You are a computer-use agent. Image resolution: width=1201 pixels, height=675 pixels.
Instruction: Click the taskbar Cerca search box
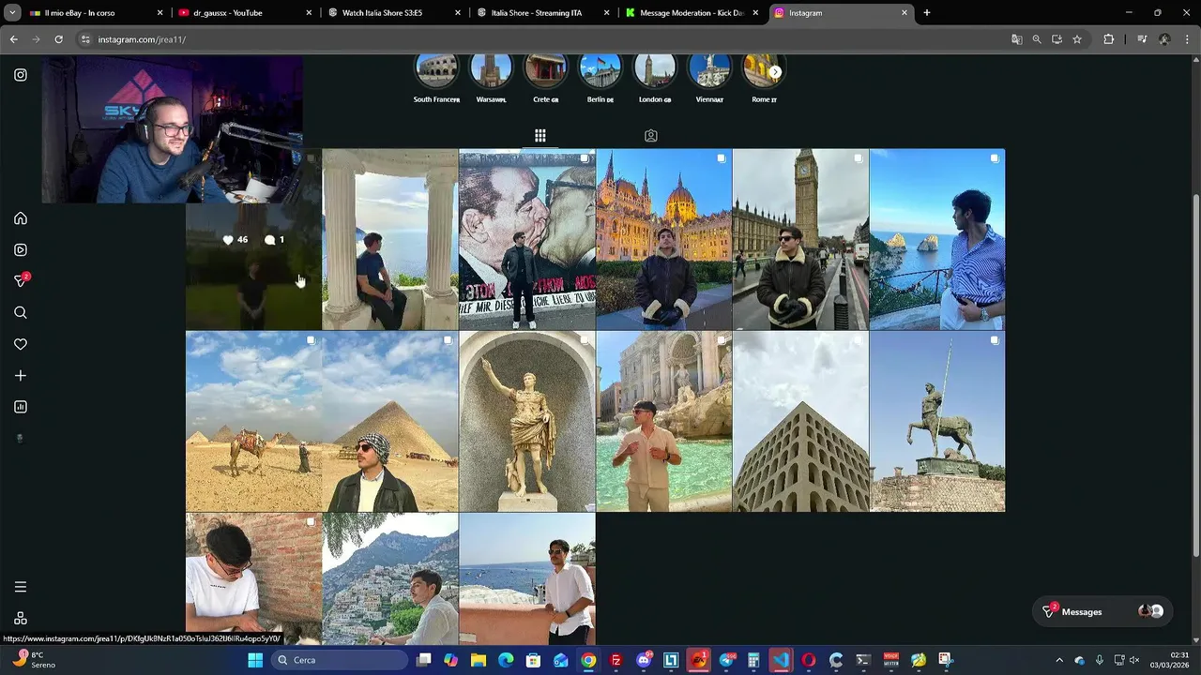coord(341,660)
